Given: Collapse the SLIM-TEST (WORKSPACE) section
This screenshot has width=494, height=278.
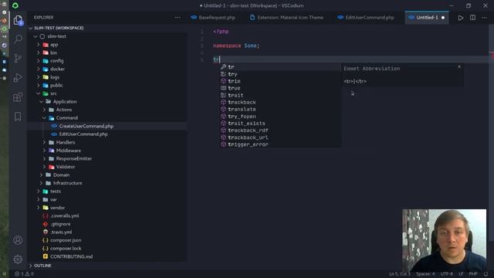Looking at the screenshot, I should 108,28.
